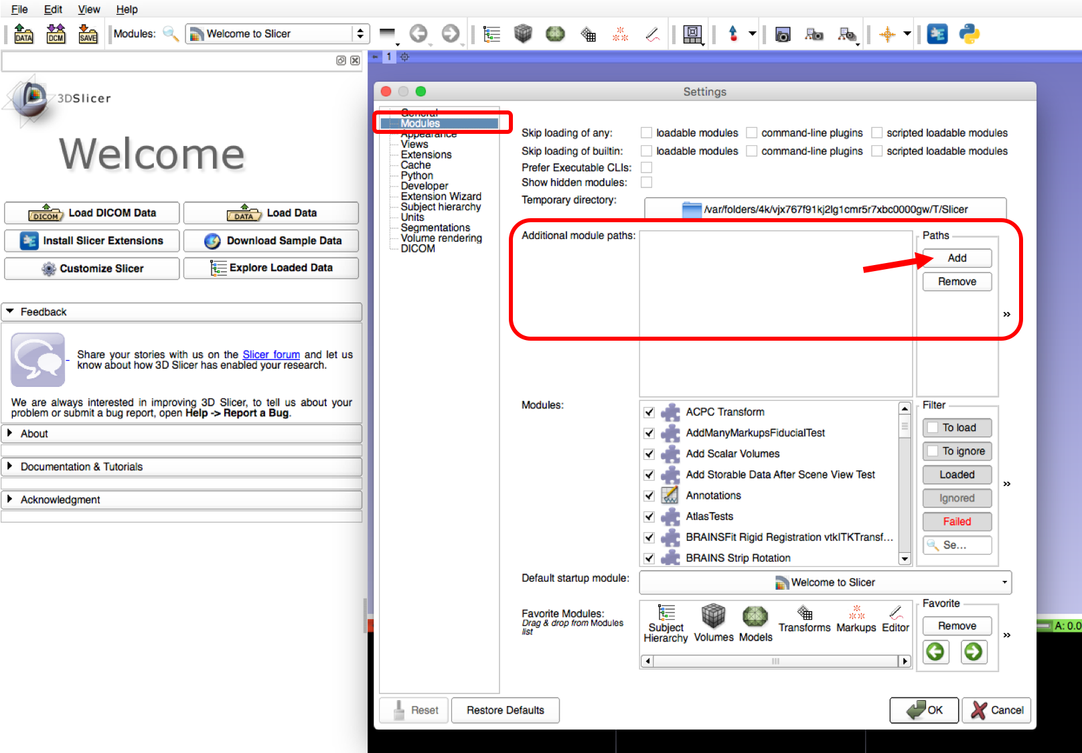
Task: Toggle skip loading of builtin loadable modules
Action: [x=646, y=151]
